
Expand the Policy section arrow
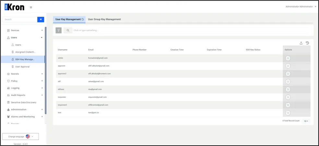[42, 81]
